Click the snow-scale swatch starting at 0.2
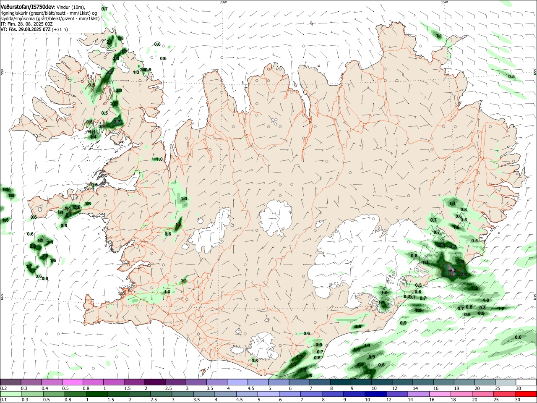 tap(10, 382)
